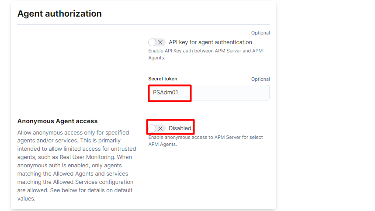The height and width of the screenshot is (211, 375).
Task: Click the round knob of anonymous access switch
Action: tap(152, 128)
